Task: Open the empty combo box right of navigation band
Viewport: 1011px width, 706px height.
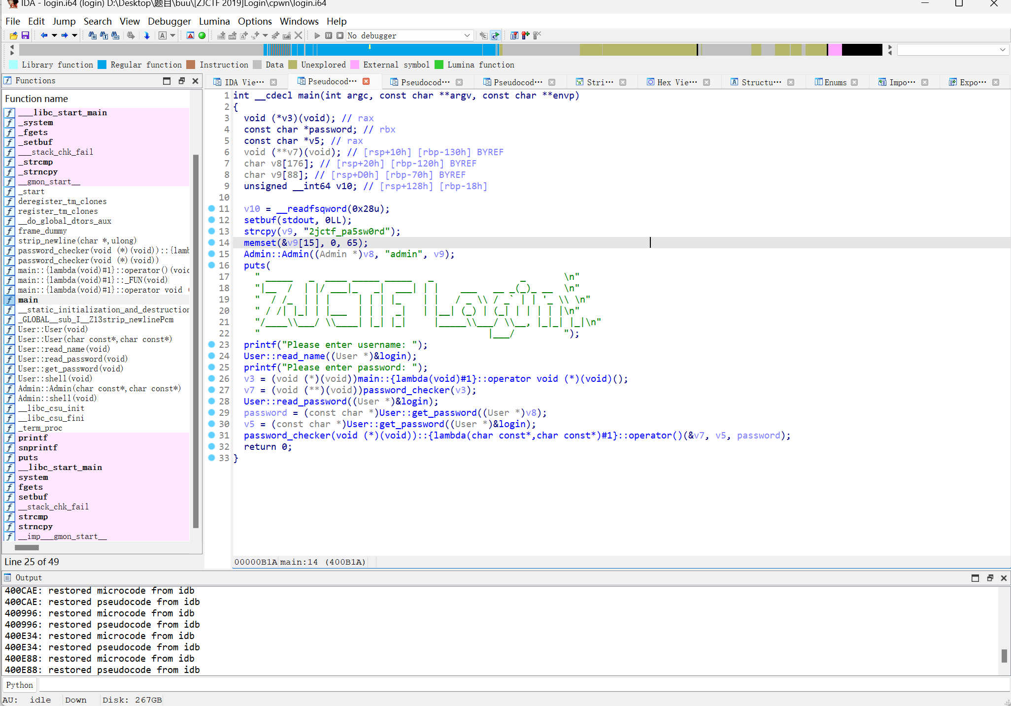Action: click(952, 50)
